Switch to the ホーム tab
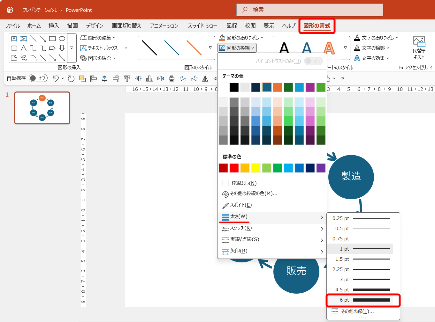 (34, 26)
